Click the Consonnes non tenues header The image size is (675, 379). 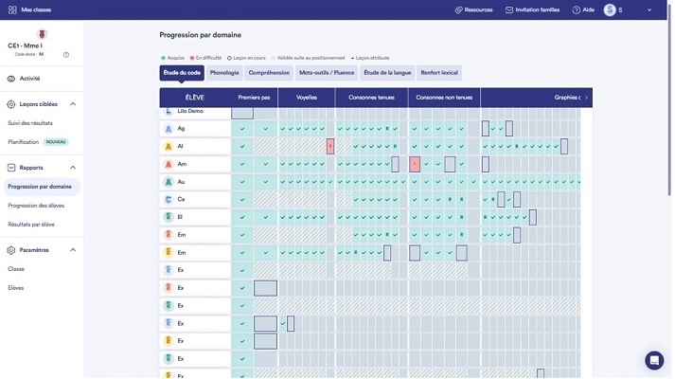click(x=444, y=98)
